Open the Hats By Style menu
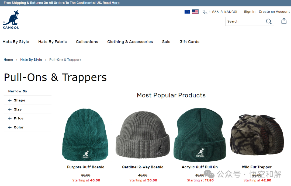 (16, 42)
